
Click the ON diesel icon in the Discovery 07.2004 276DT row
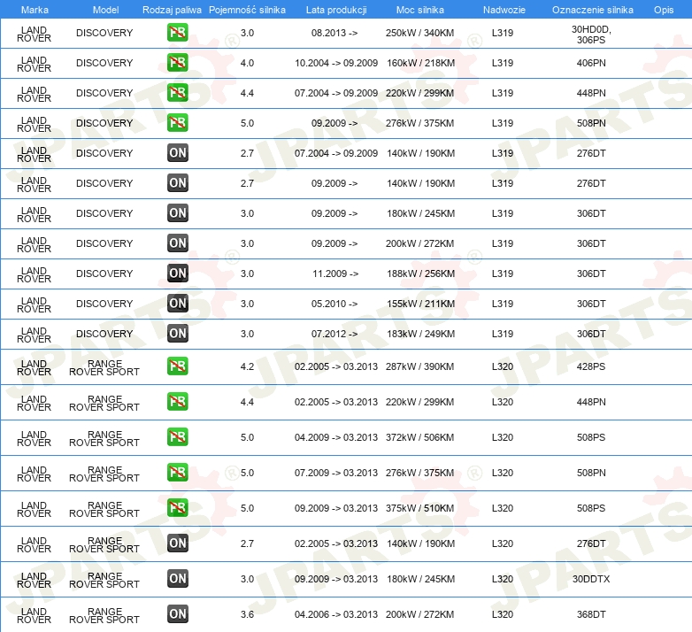pyautogui.click(x=177, y=153)
